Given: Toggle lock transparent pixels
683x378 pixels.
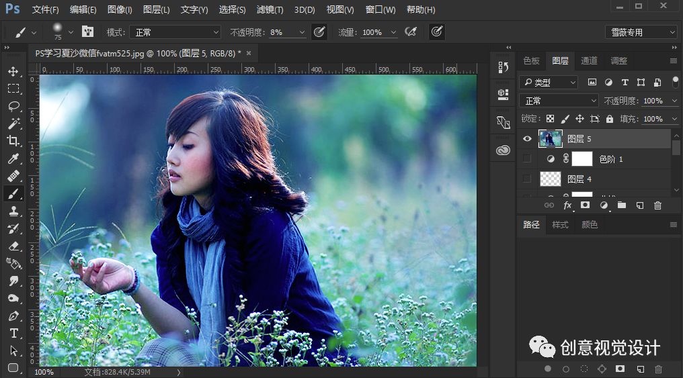Looking at the screenshot, I should pyautogui.click(x=550, y=119).
